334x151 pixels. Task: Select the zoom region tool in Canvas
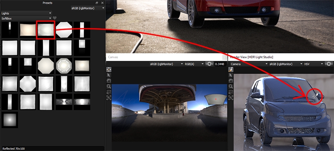pos(109,92)
